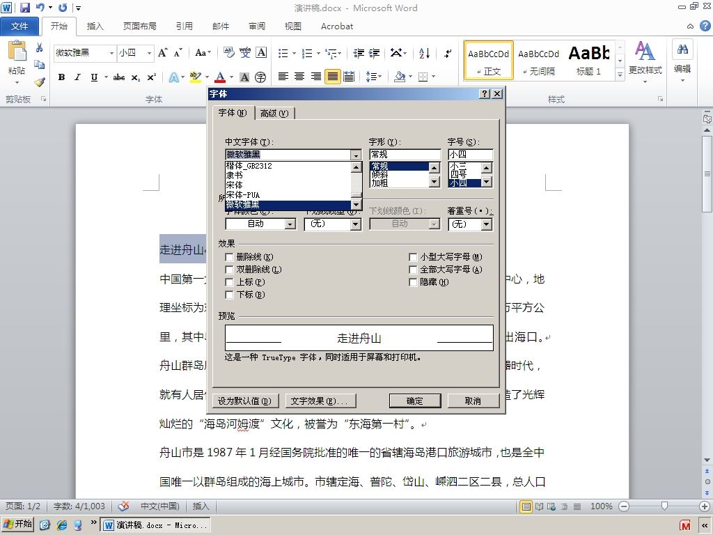Check the 隐藏 hidden text checkbox

pos(413,282)
